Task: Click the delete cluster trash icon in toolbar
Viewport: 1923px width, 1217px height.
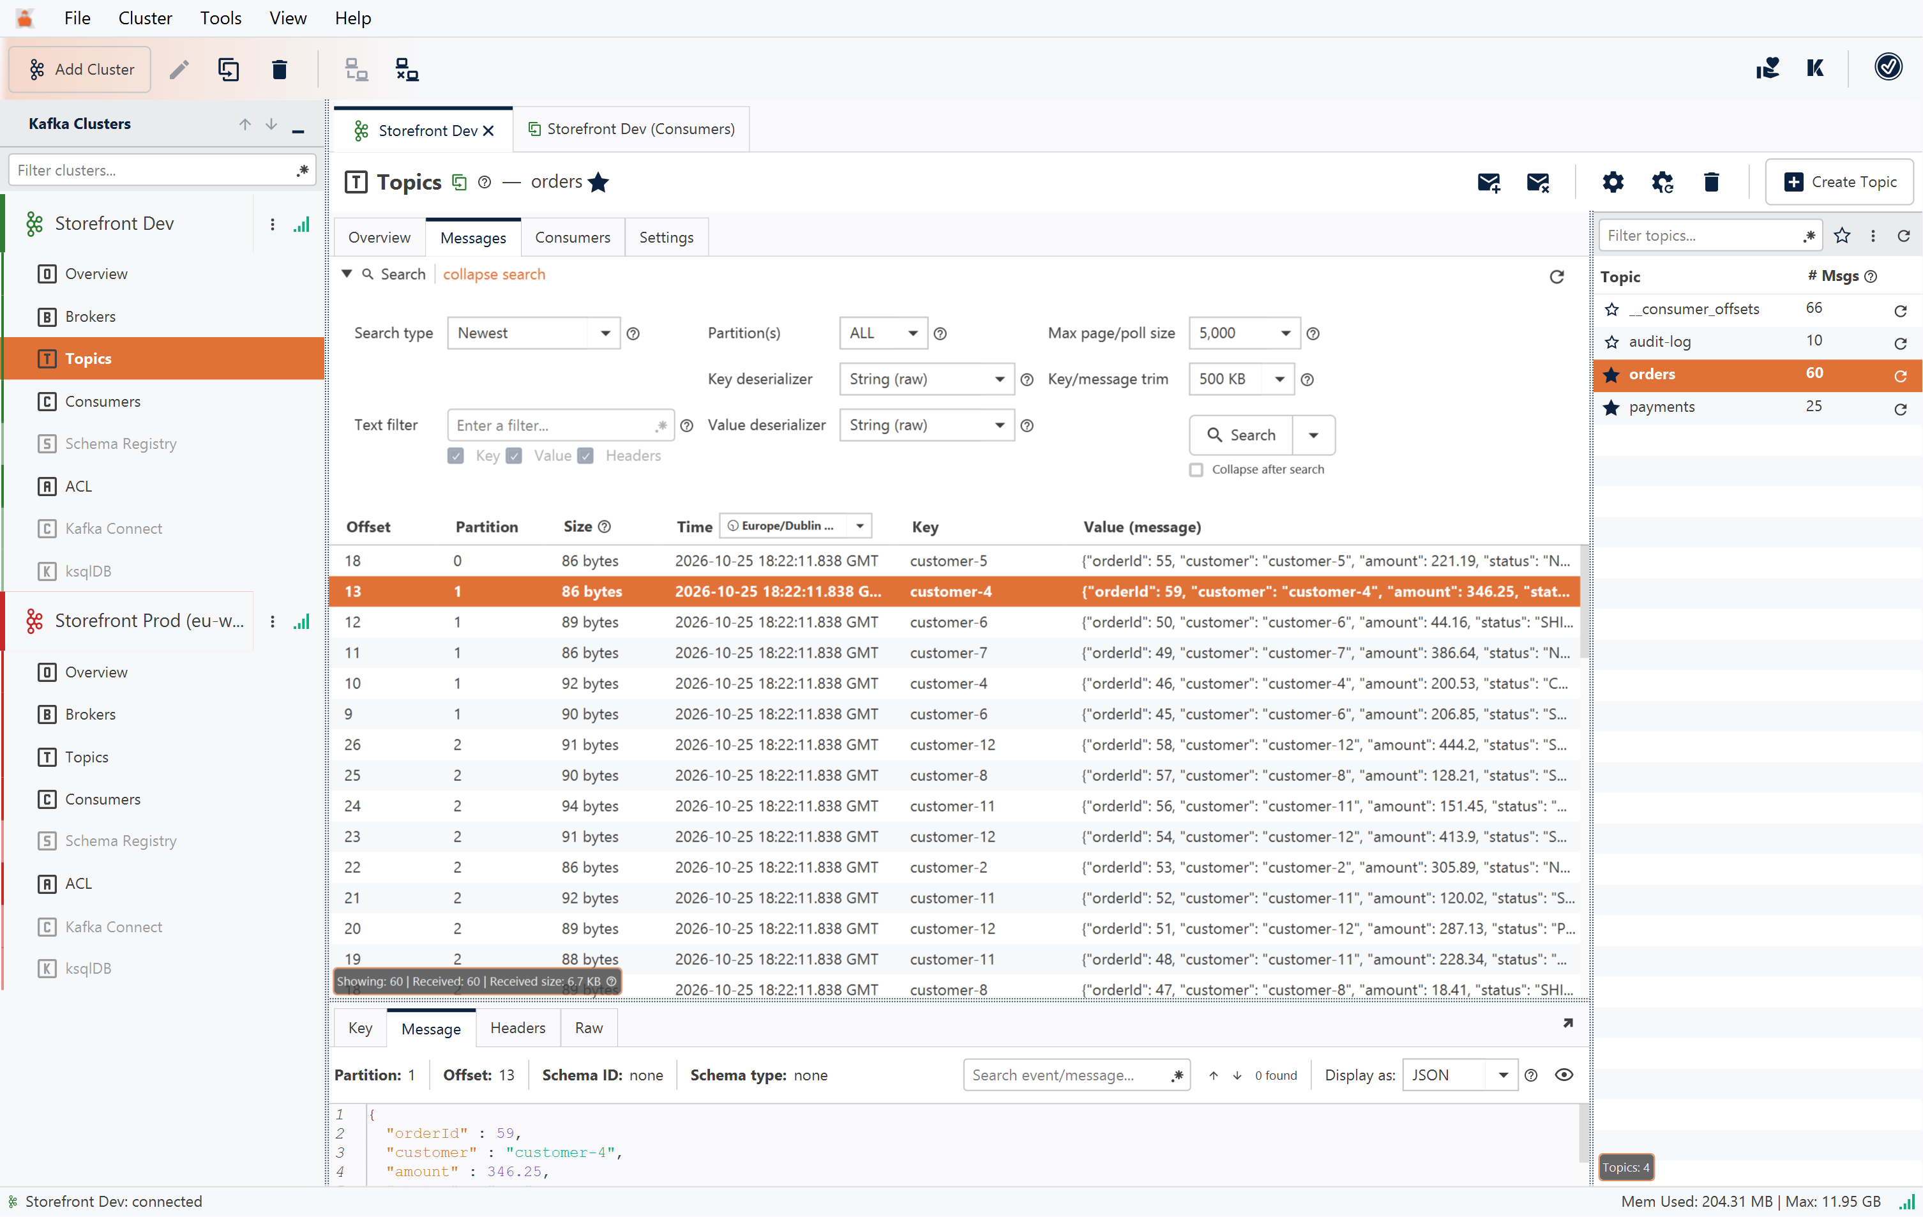Action: click(x=279, y=70)
